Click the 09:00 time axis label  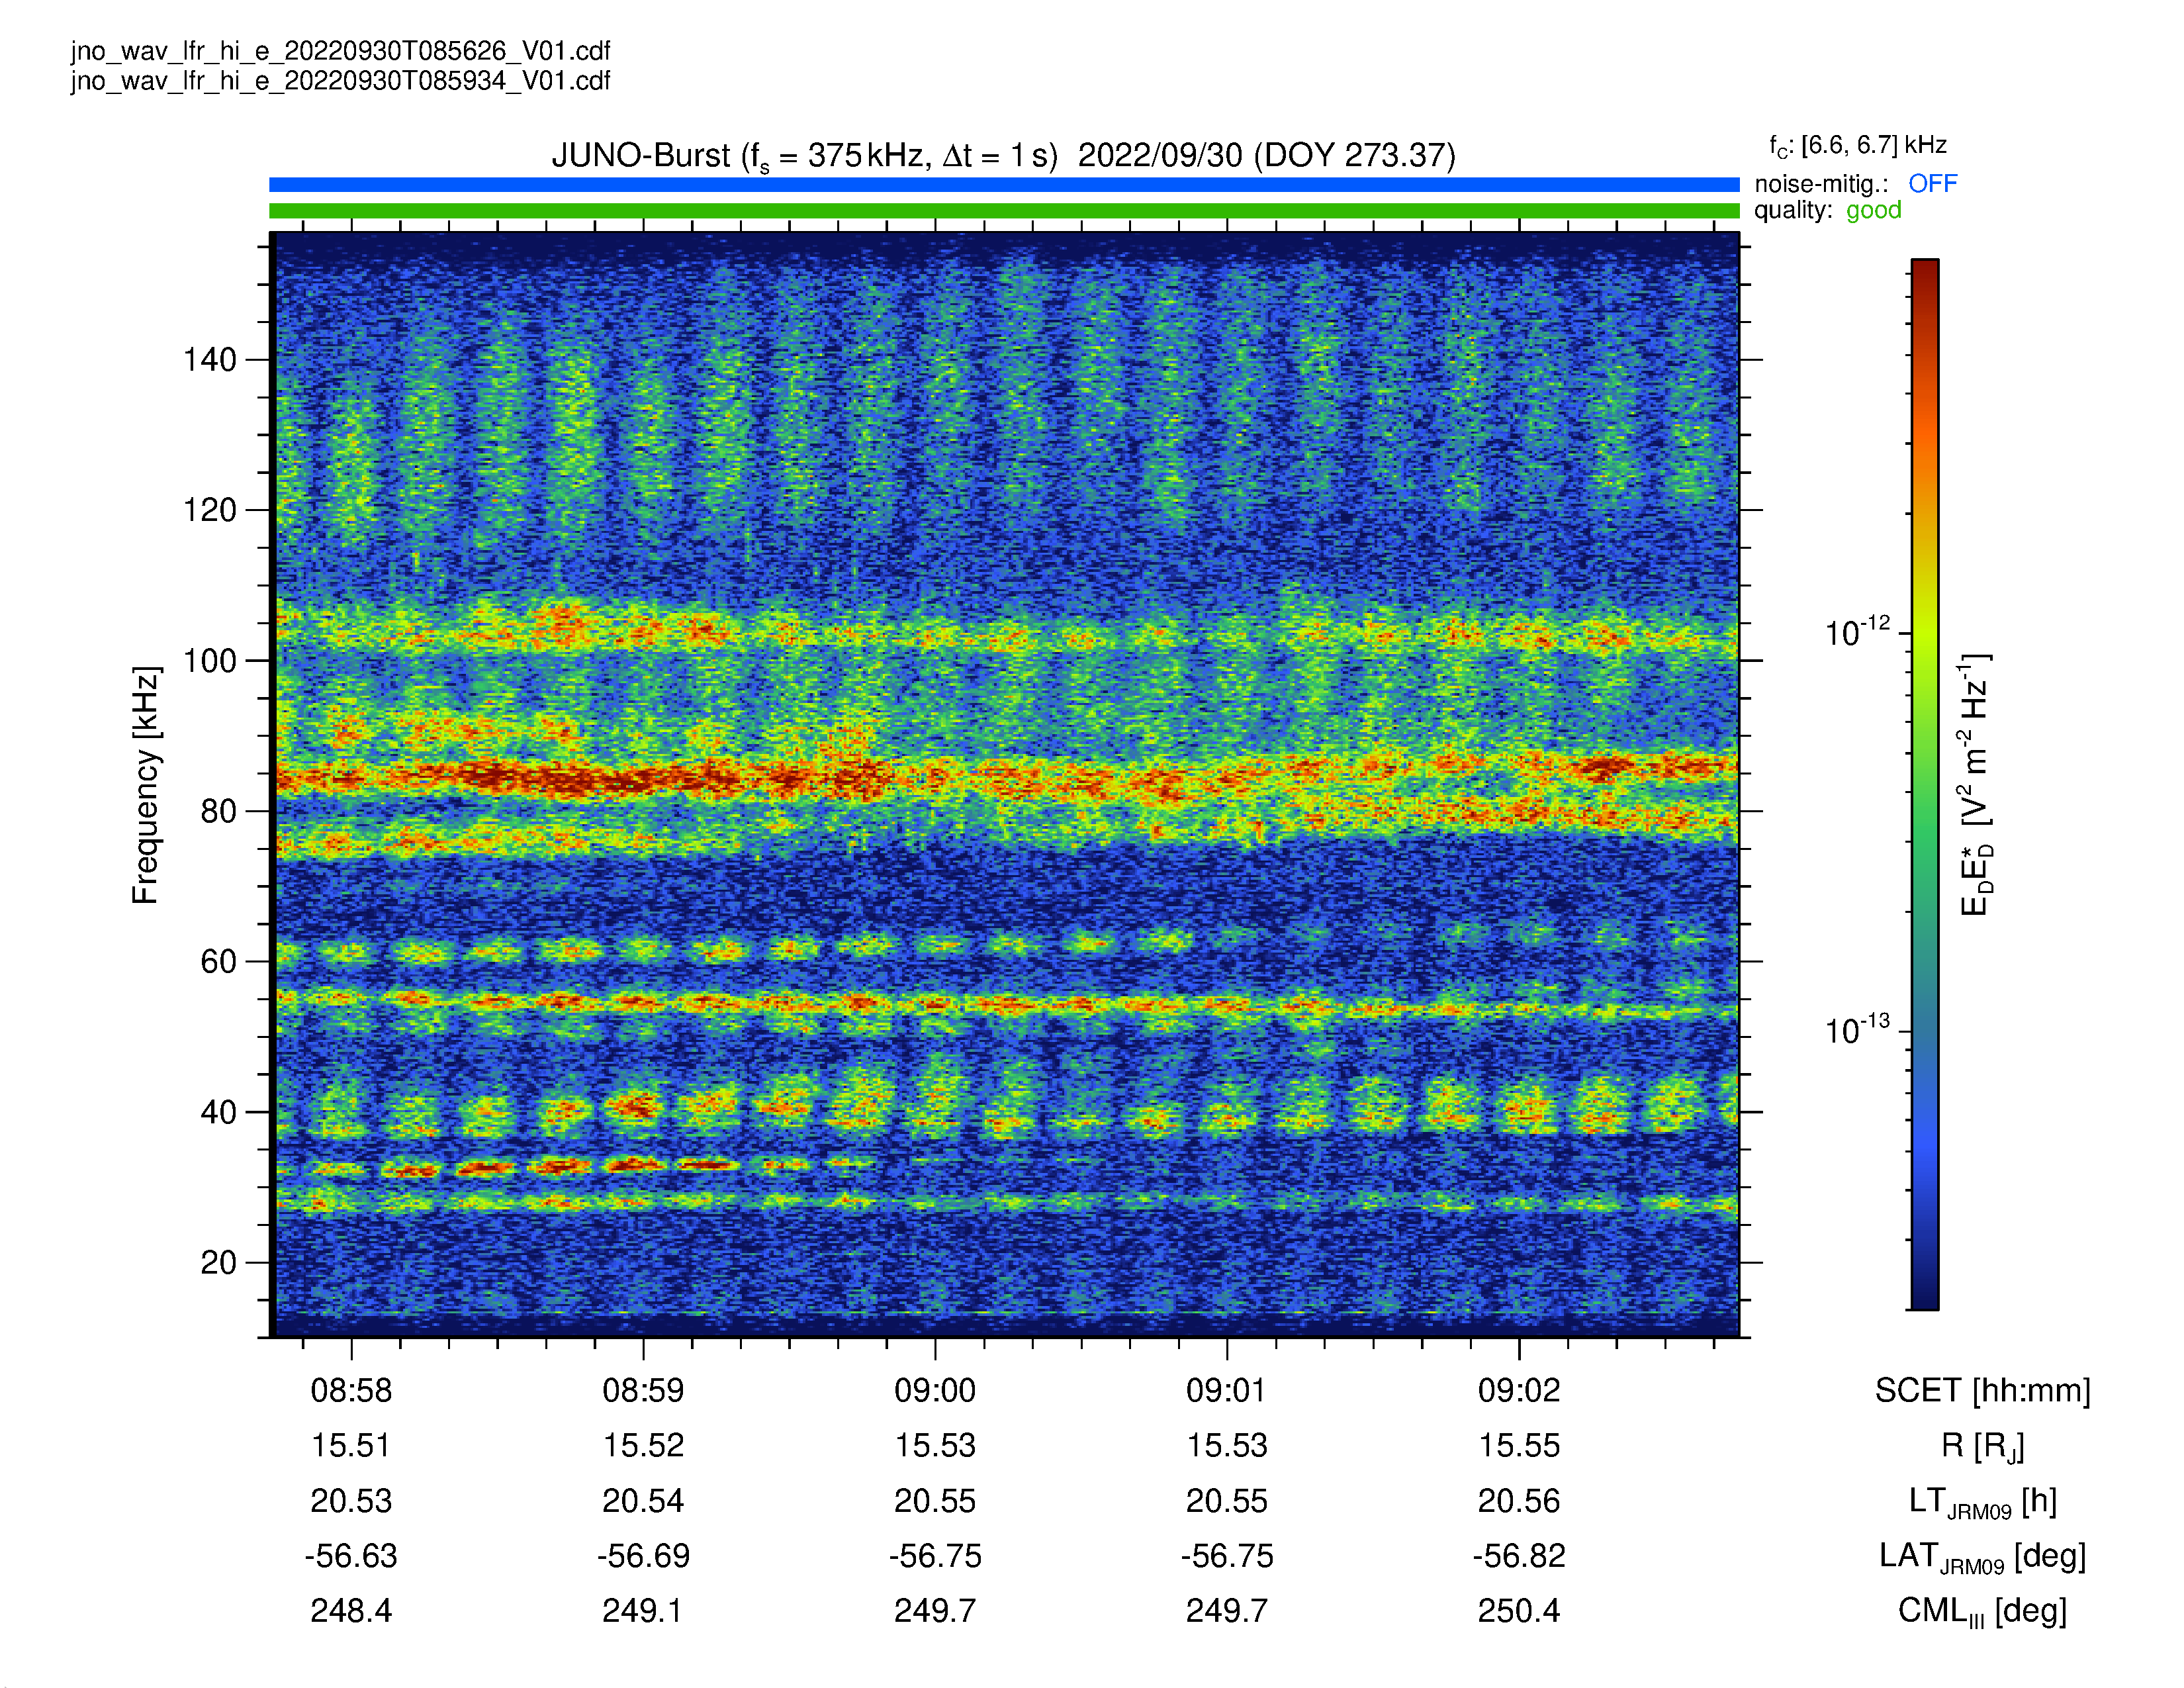(935, 1390)
